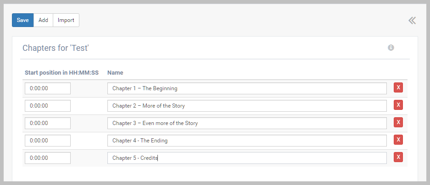
Task: Collapse panel with double chevron icon
Action: 412,20
